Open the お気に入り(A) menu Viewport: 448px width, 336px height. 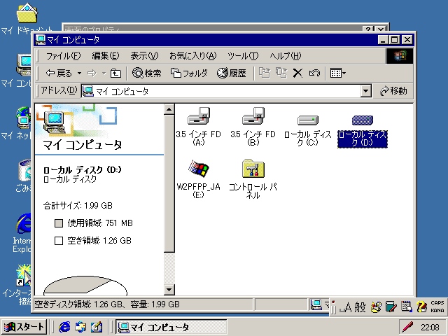[x=193, y=56]
